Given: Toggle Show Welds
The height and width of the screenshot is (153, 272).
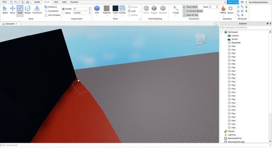Looking at the screenshot, I should [190, 7].
